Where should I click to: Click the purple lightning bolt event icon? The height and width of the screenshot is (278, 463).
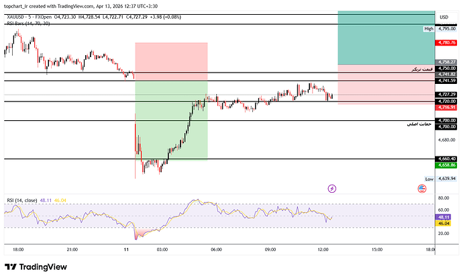coord(332,189)
